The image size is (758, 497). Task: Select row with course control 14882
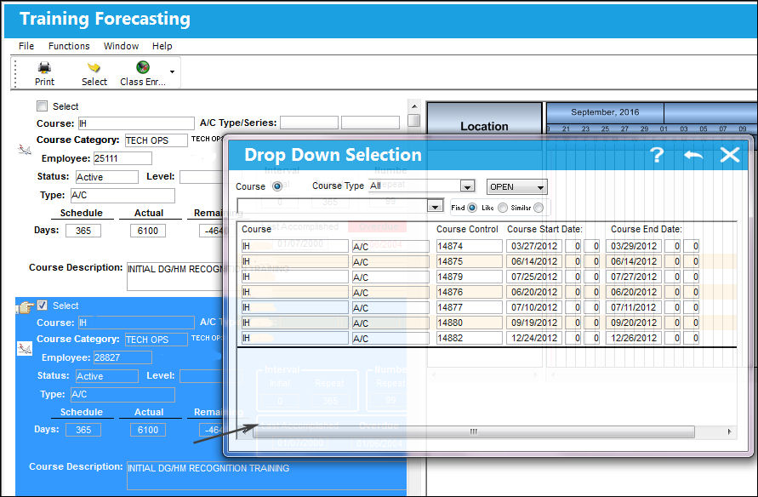pyautogui.click(x=470, y=338)
